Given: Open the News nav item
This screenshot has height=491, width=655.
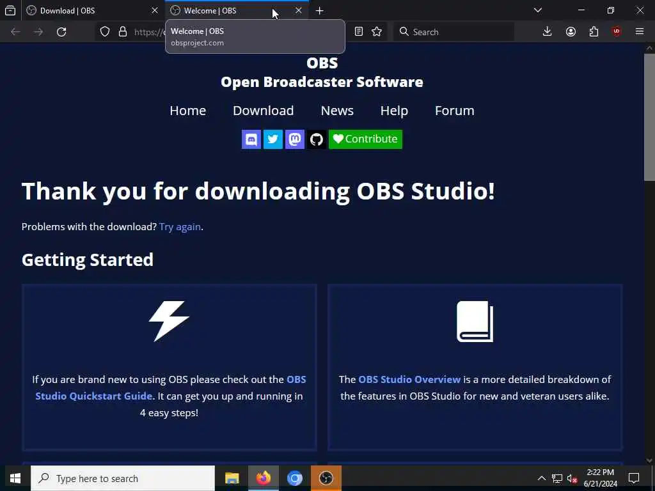Looking at the screenshot, I should [x=337, y=111].
